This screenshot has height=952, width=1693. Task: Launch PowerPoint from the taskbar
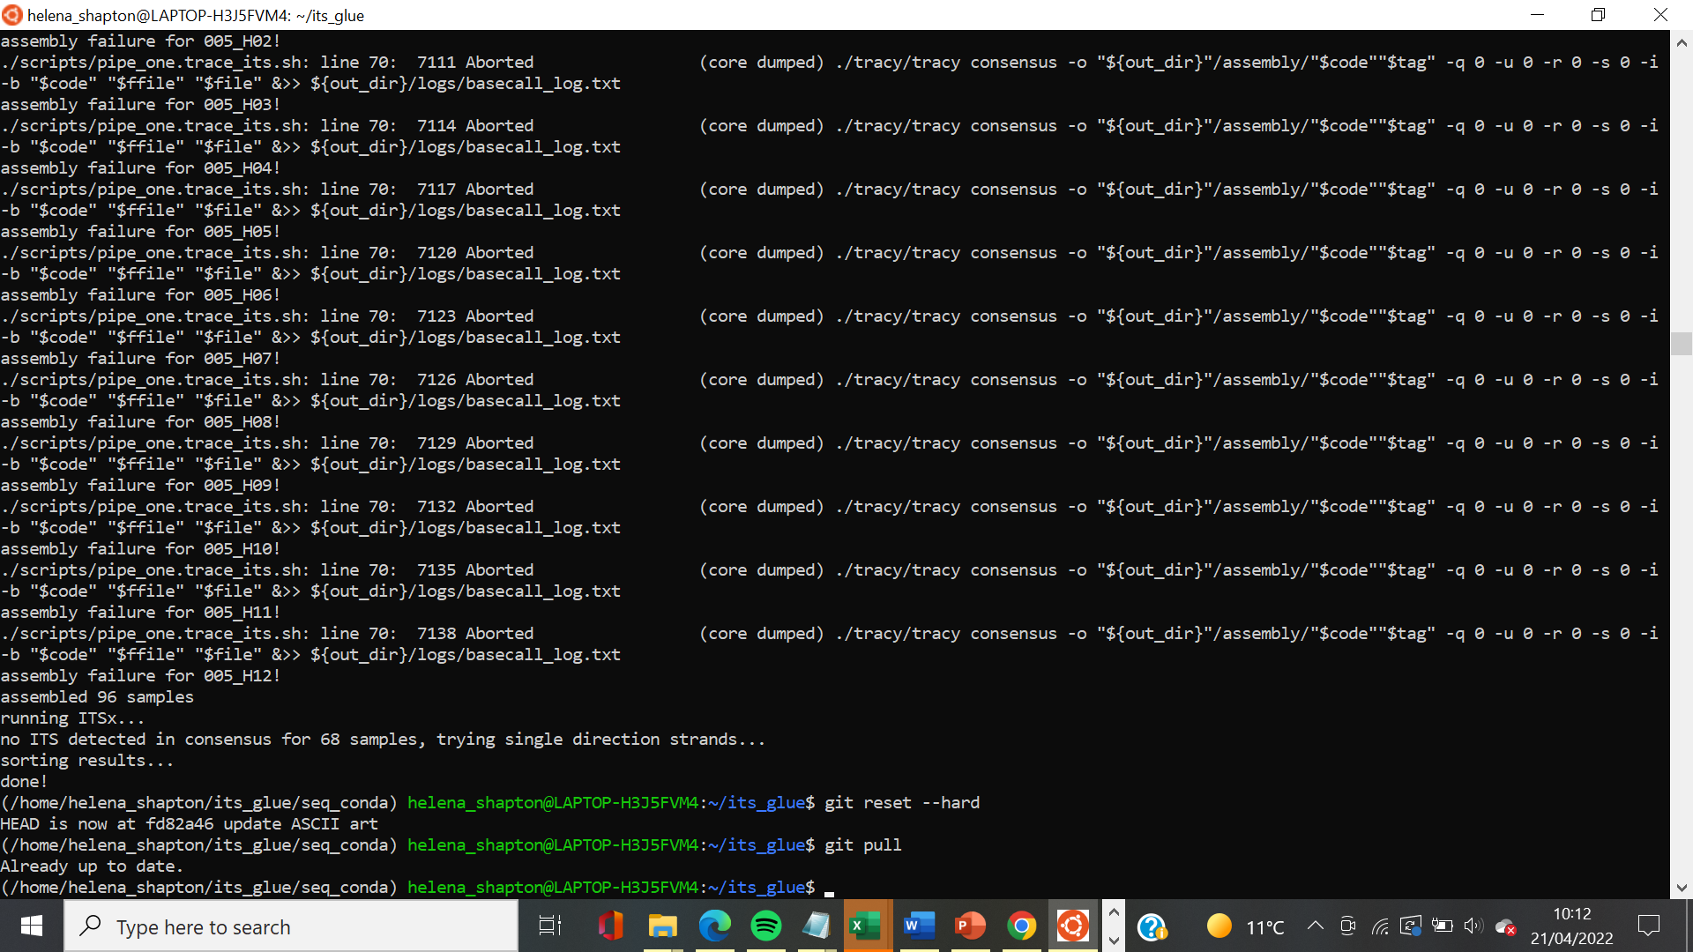tap(969, 926)
